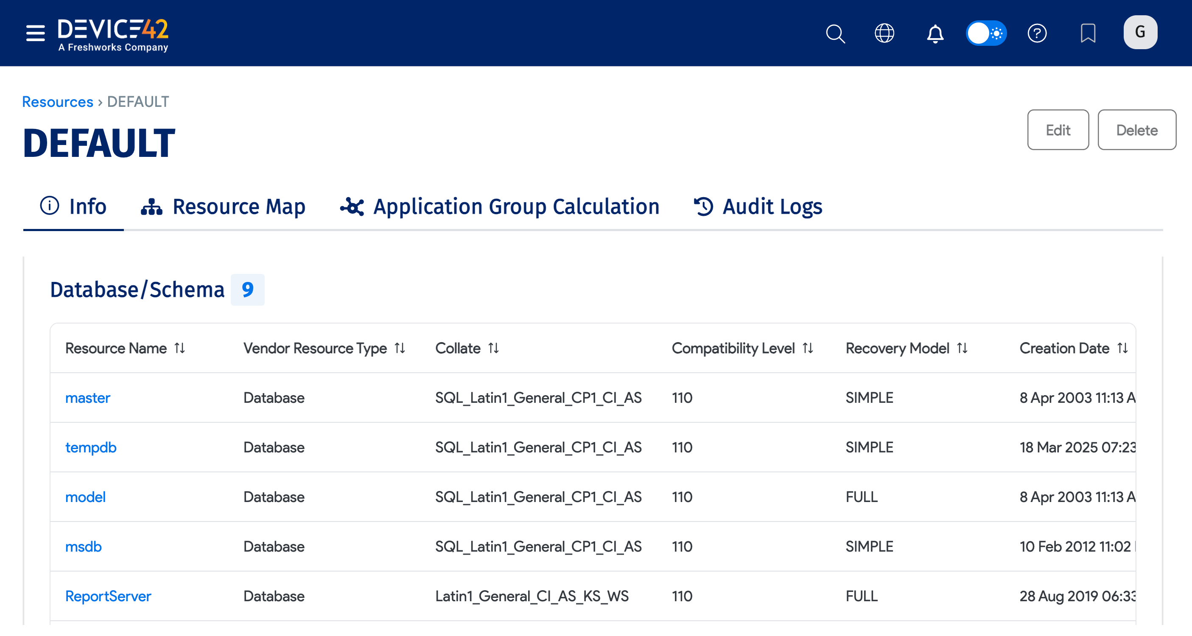This screenshot has width=1192, height=636.
Task: Open the hamburger navigation menu
Action: pos(35,33)
